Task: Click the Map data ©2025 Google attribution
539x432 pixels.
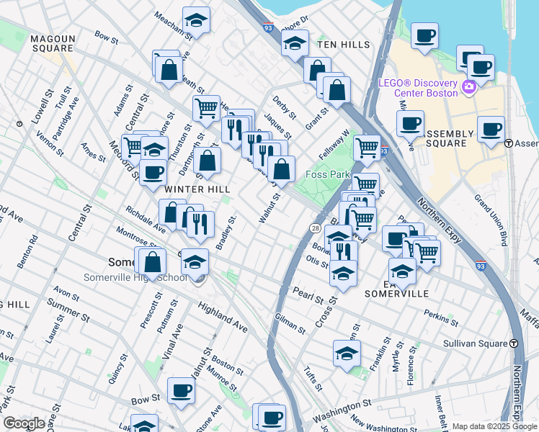Action: pos(494,427)
